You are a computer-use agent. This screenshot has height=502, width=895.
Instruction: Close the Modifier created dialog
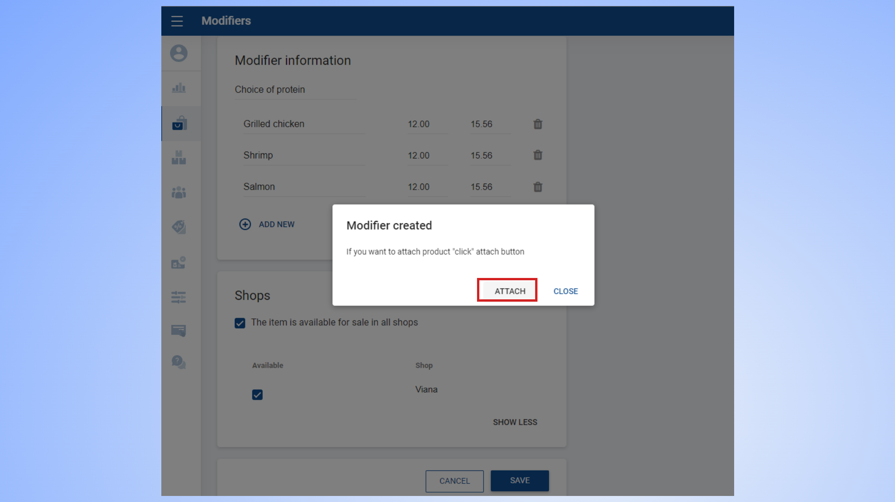click(565, 291)
